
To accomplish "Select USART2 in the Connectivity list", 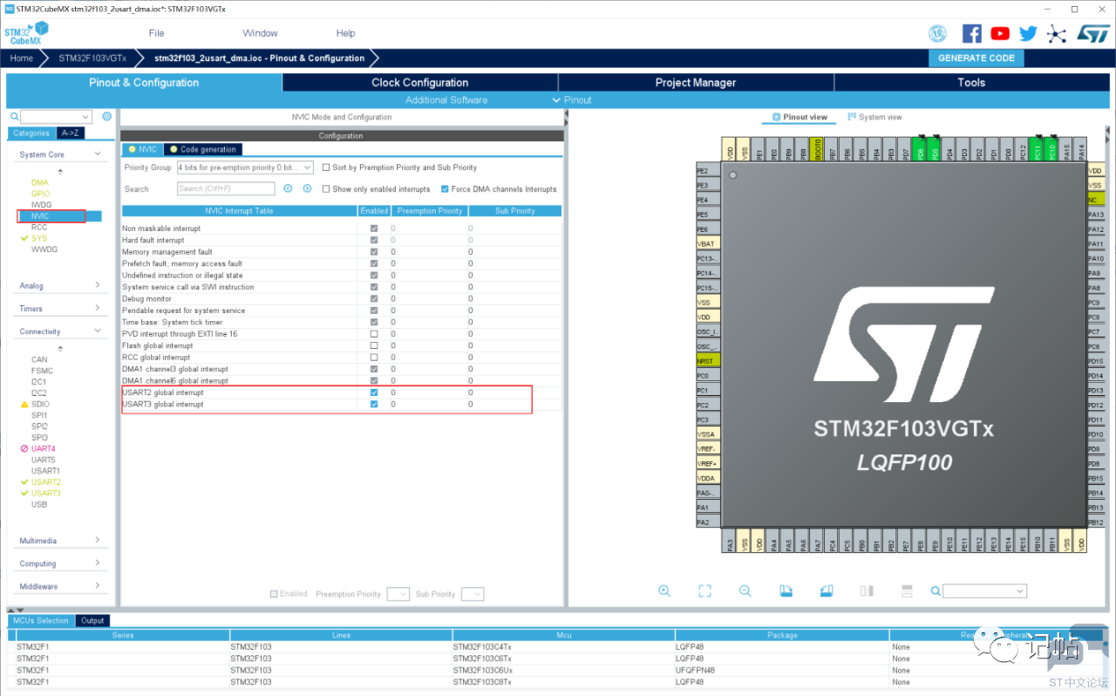I will (46, 481).
